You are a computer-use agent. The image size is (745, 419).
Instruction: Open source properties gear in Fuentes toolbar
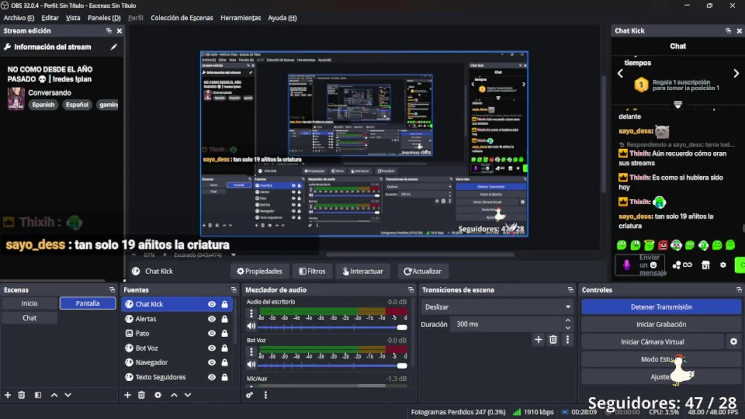click(x=158, y=395)
